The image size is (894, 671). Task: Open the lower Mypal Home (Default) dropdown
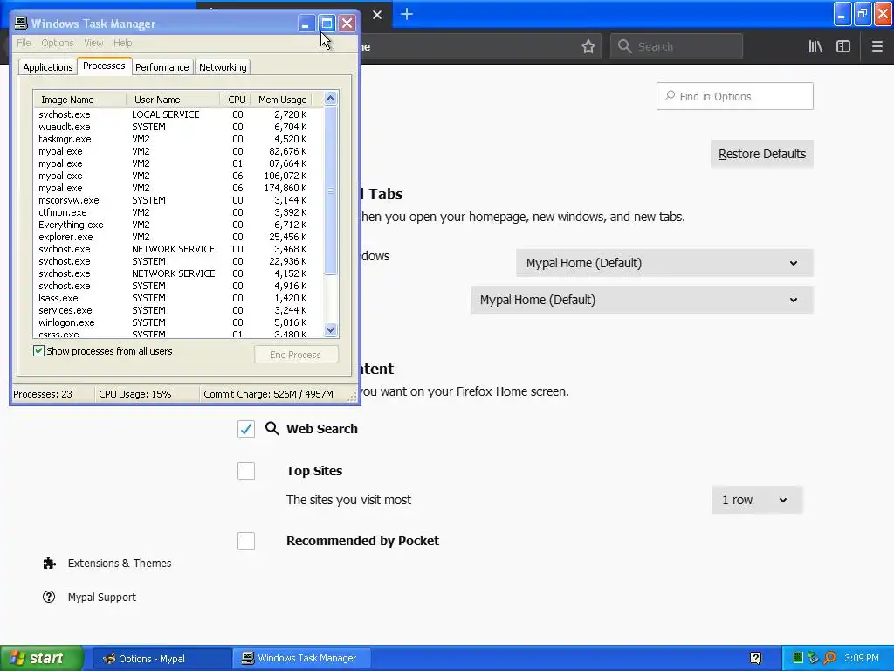pyautogui.click(x=642, y=300)
